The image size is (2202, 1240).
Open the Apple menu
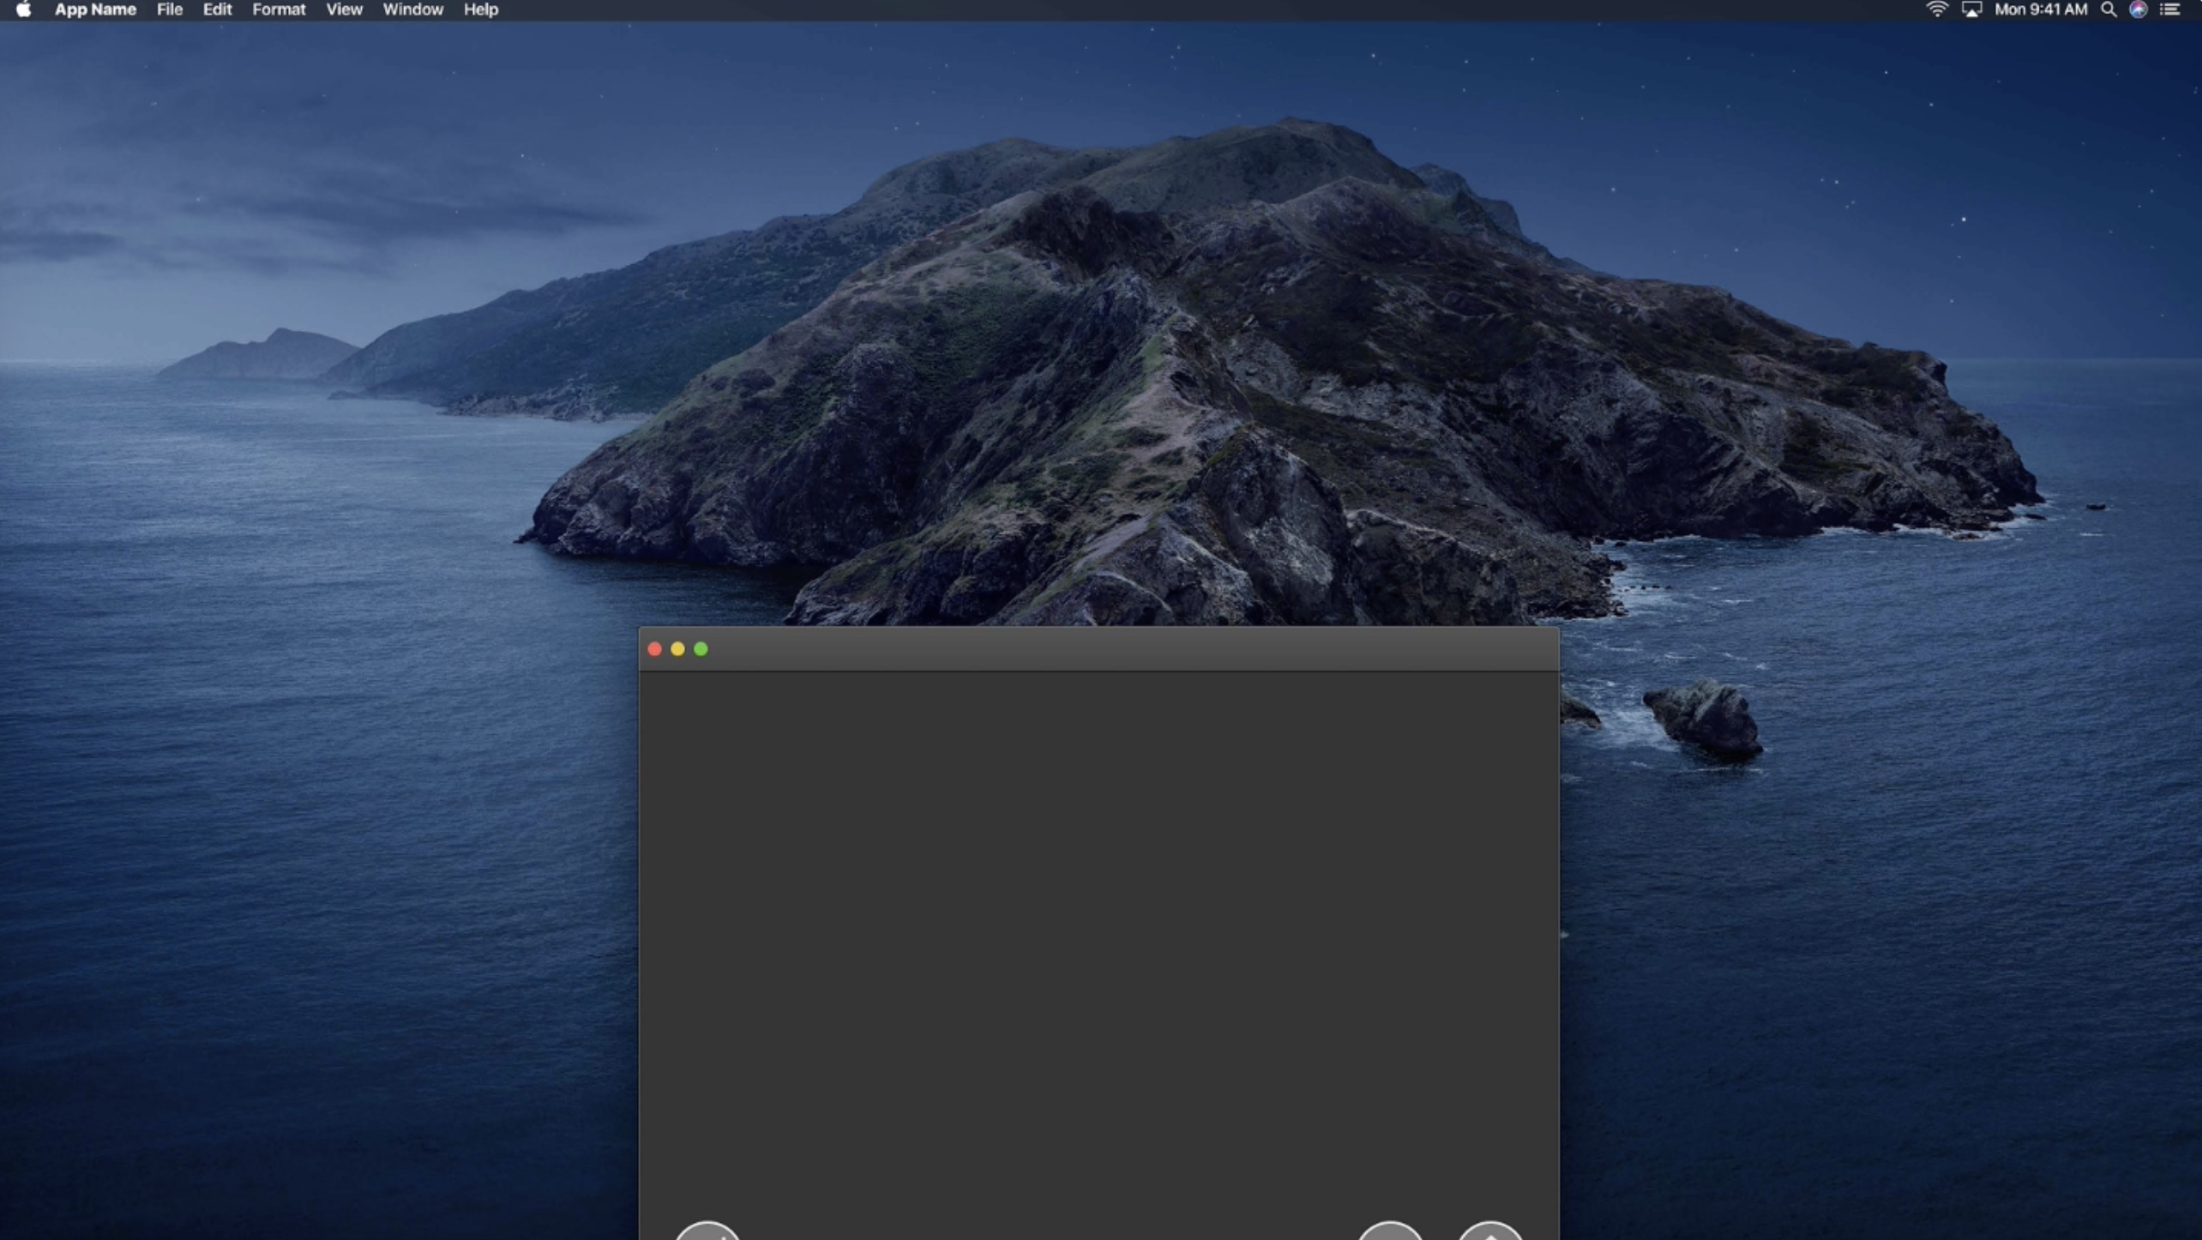[x=23, y=9]
